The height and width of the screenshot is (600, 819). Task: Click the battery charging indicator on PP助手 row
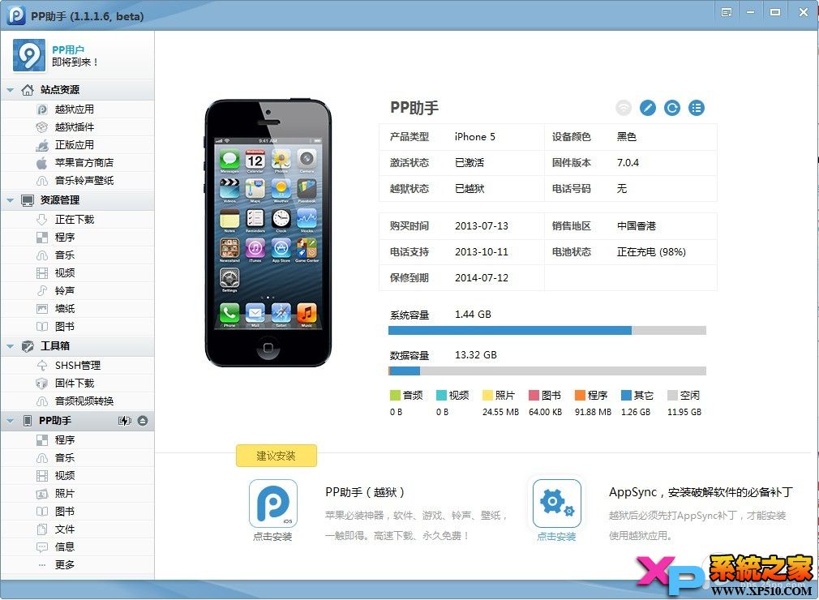pos(124,420)
